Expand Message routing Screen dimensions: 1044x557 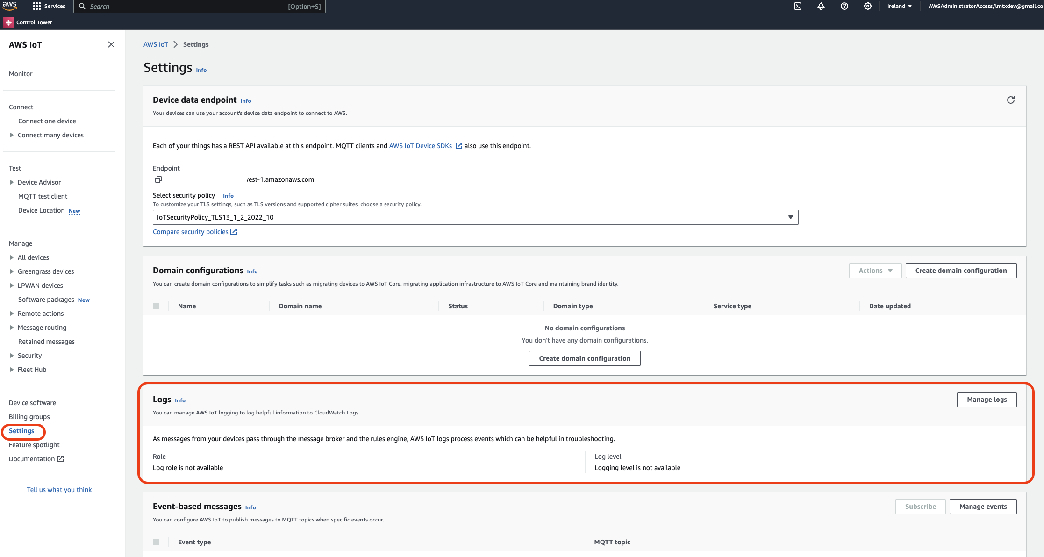coord(12,328)
